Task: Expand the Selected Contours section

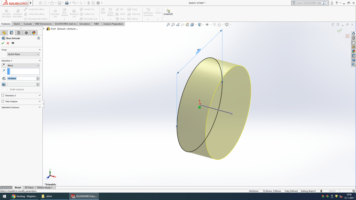Action: pyautogui.click(x=40, y=107)
